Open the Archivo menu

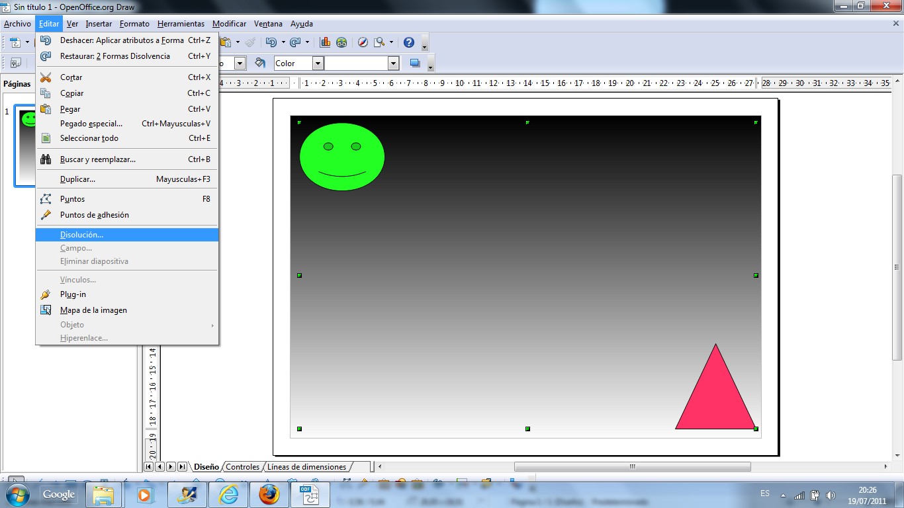[17, 24]
